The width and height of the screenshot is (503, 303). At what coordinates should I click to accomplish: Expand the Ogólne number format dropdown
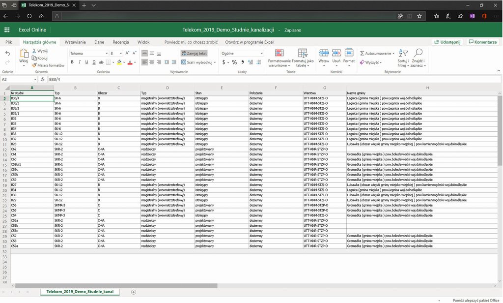tap(261, 53)
